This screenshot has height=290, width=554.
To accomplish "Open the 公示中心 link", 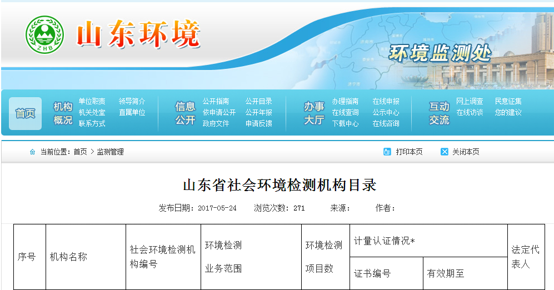I will 386,112.
